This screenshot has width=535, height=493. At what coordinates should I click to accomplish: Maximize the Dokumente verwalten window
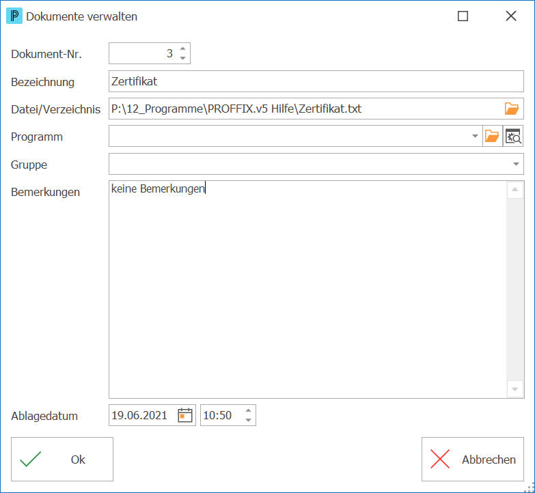coord(463,16)
